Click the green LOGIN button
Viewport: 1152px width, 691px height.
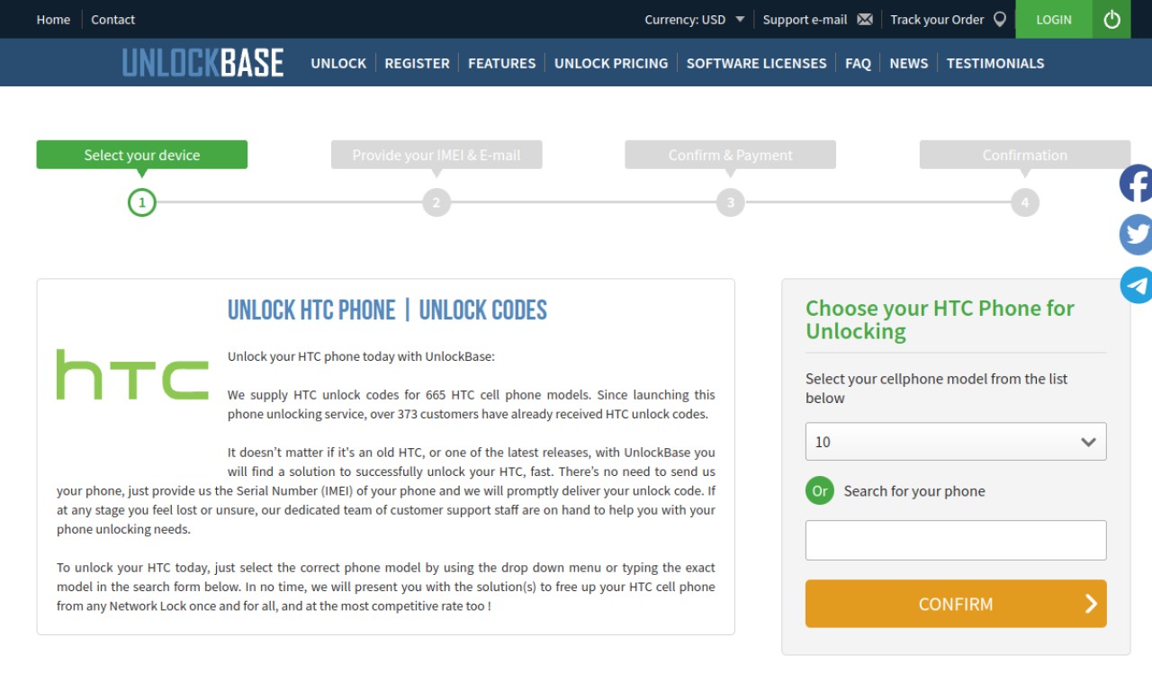pos(1054,19)
